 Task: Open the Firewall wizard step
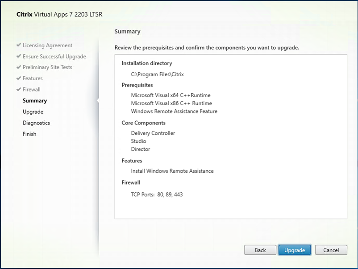pyautogui.click(x=32, y=90)
